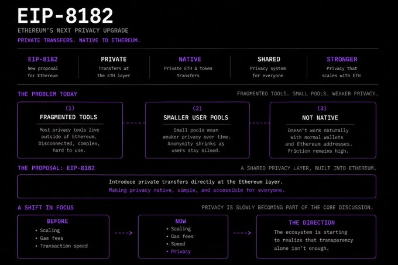Click the FRAGMENTED TOOLS card title
Image resolution: width=398 pixels, height=265 pixels.
pyautogui.click(x=68, y=117)
